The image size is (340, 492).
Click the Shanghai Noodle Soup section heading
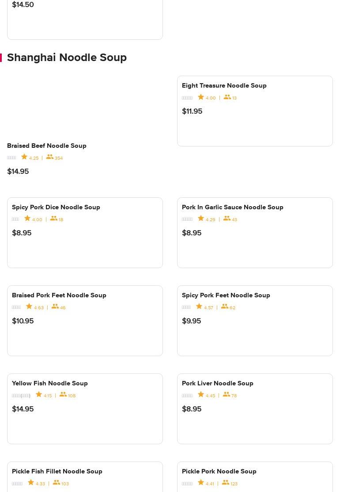(67, 58)
